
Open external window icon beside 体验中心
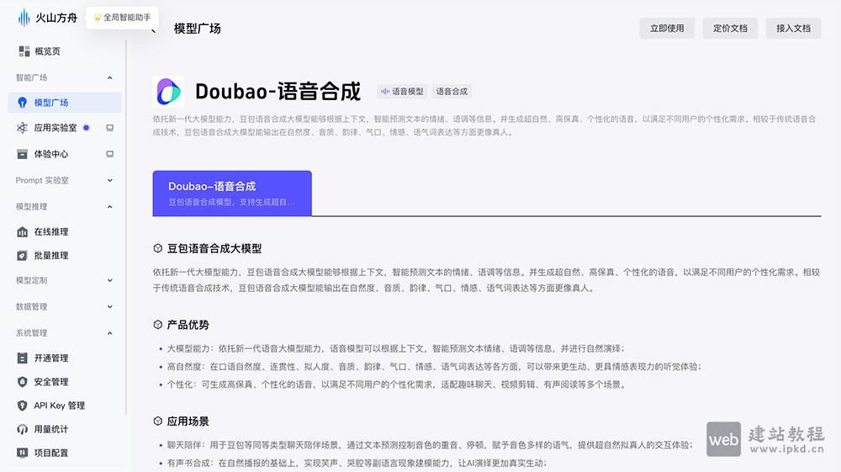pyautogui.click(x=109, y=154)
